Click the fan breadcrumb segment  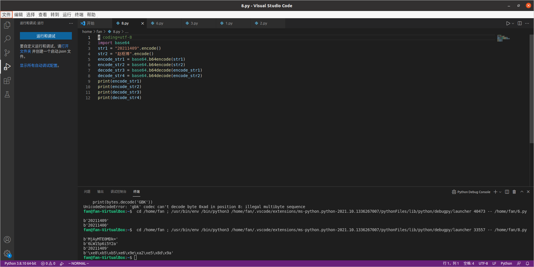99,32
